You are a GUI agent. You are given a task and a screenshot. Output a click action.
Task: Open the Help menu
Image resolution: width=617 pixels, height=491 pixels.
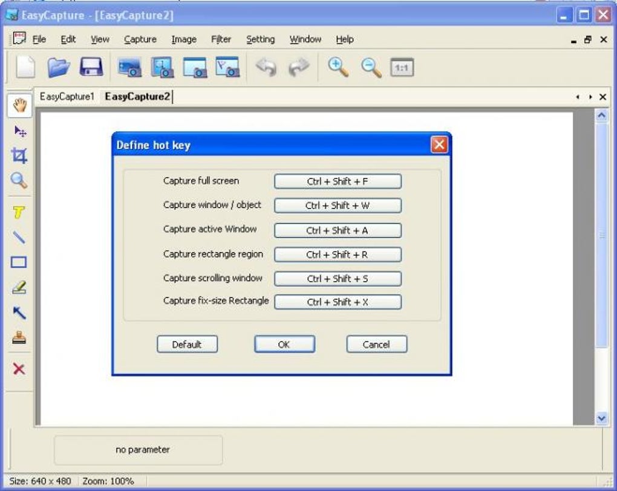coord(345,39)
